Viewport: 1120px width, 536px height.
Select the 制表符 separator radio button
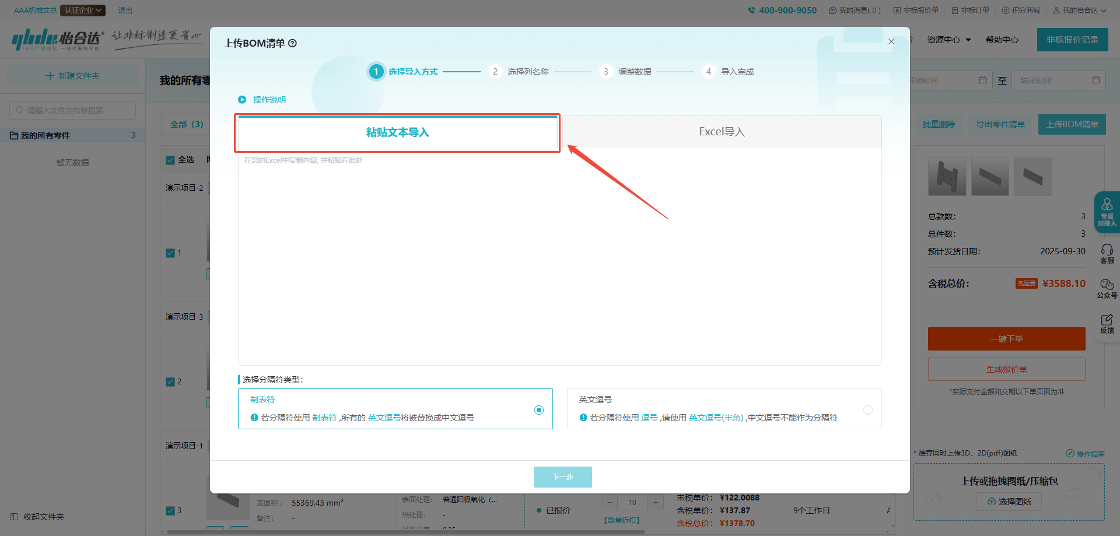tap(539, 410)
